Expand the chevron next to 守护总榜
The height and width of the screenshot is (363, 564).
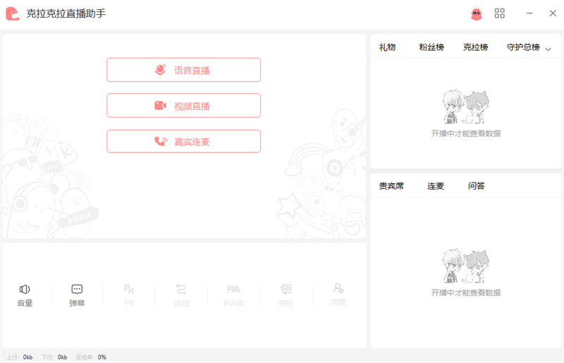[x=548, y=49]
